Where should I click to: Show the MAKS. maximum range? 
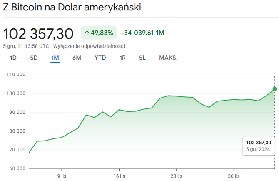(168, 58)
